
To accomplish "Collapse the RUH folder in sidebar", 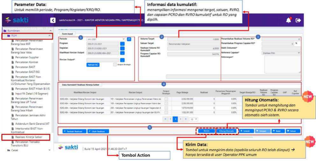I will point(49,36).
